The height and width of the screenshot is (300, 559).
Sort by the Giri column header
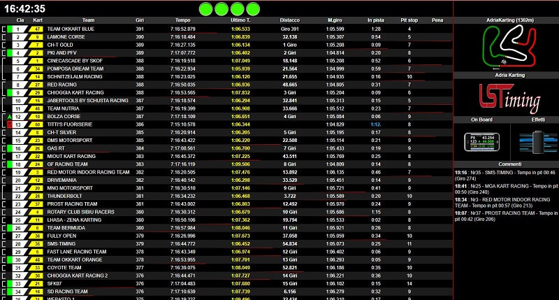coord(140,20)
